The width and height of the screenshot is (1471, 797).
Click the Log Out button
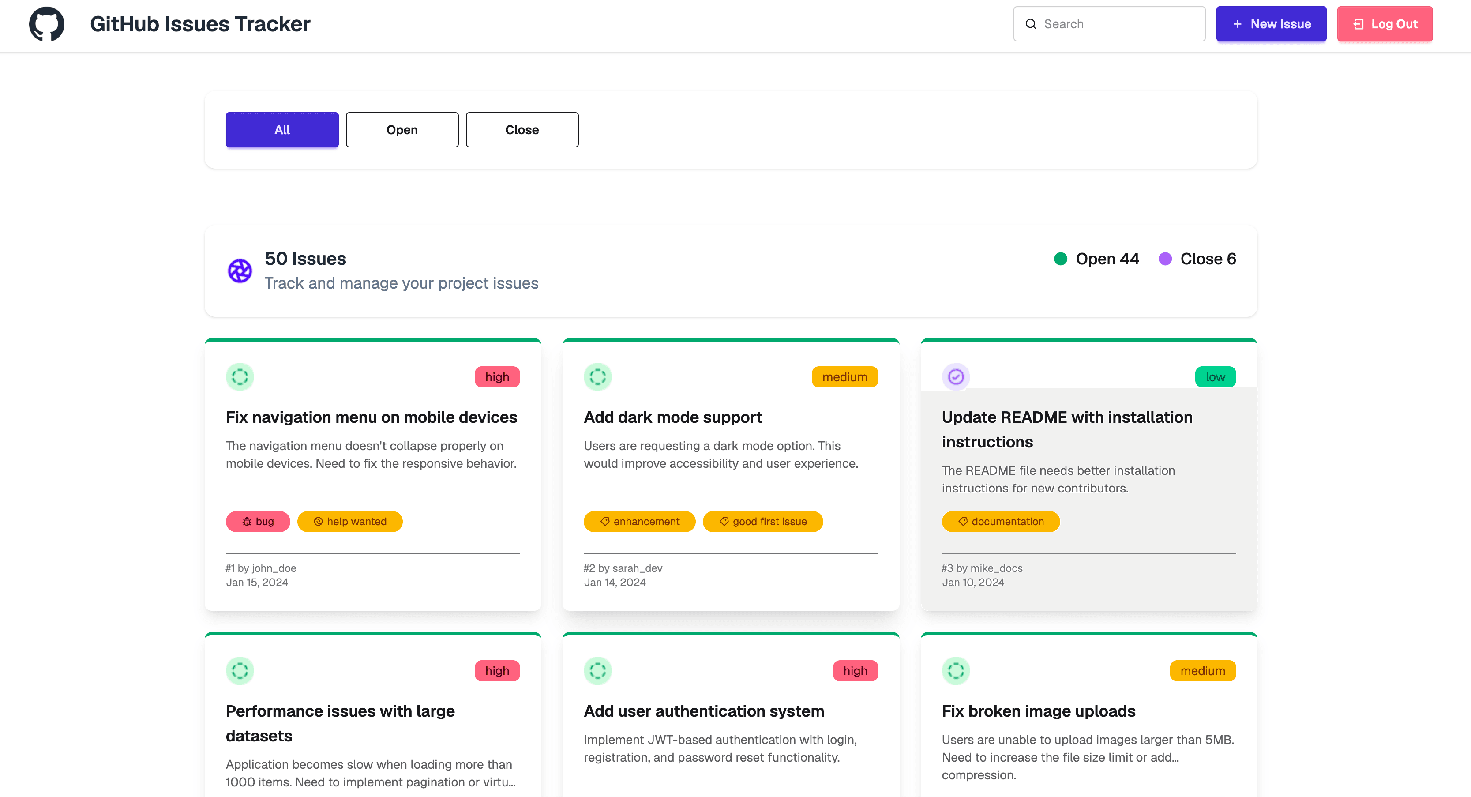coord(1385,24)
